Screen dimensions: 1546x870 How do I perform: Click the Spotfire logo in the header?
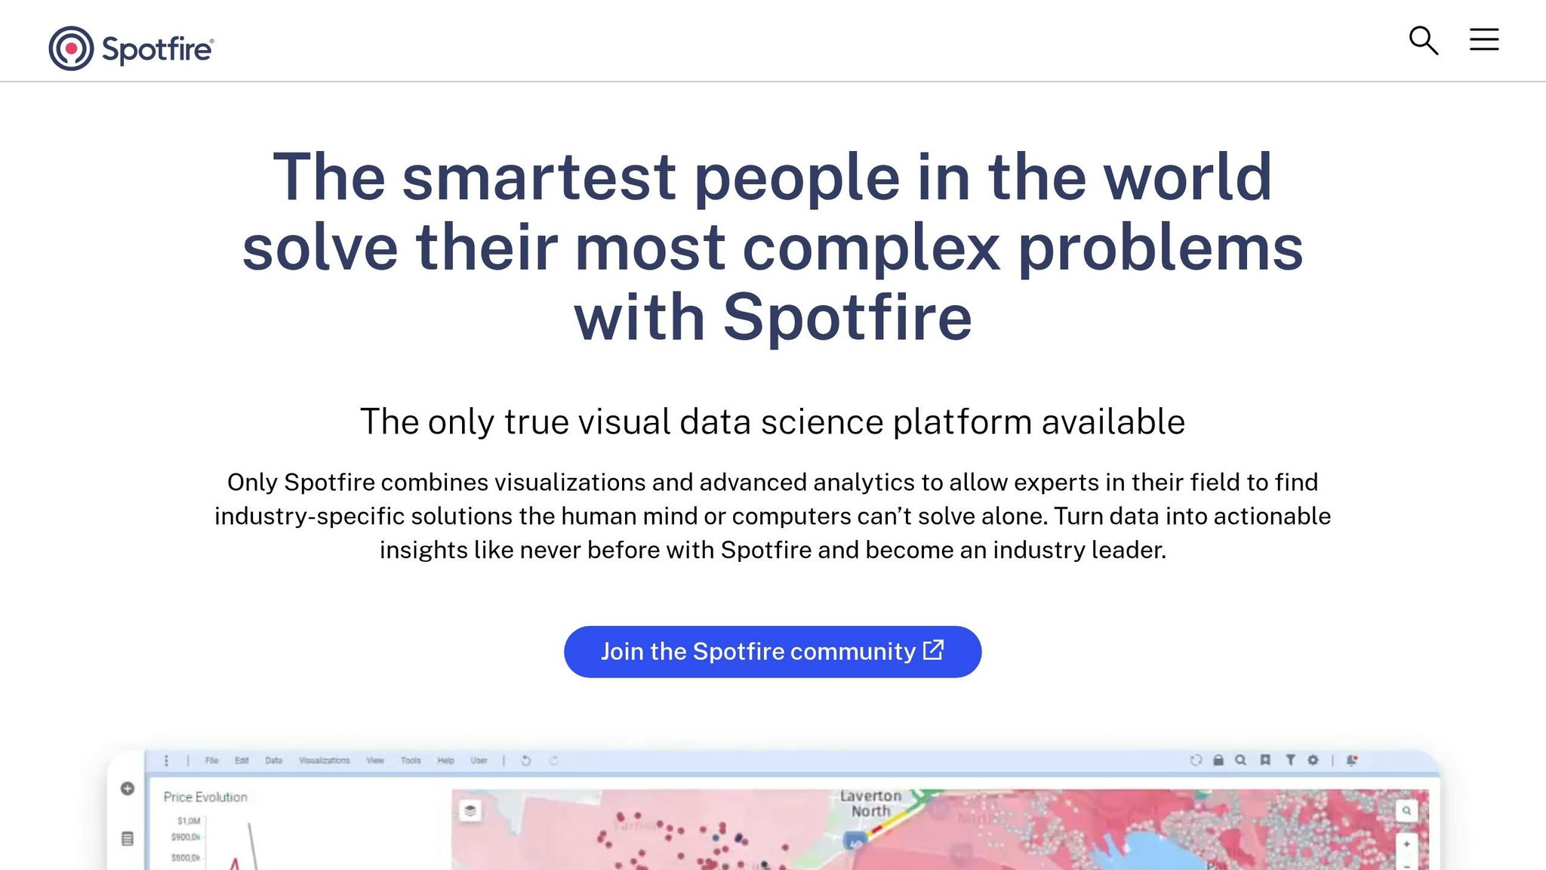(130, 48)
